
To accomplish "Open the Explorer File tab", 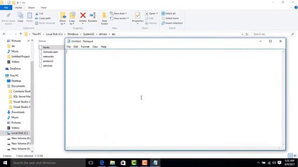I will click(6, 7).
